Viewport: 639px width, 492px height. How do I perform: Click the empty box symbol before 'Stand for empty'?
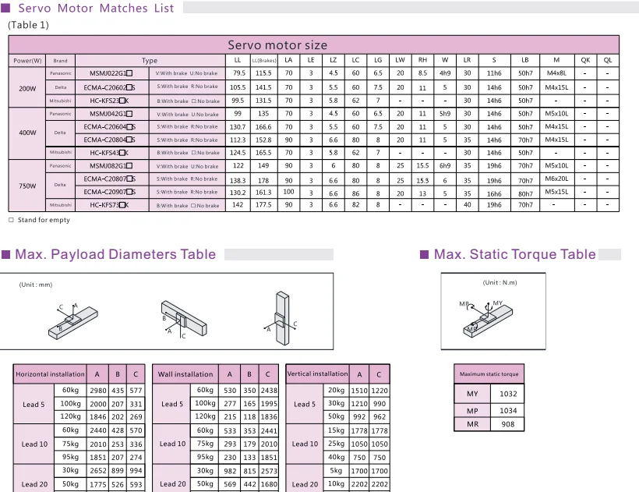click(11, 220)
